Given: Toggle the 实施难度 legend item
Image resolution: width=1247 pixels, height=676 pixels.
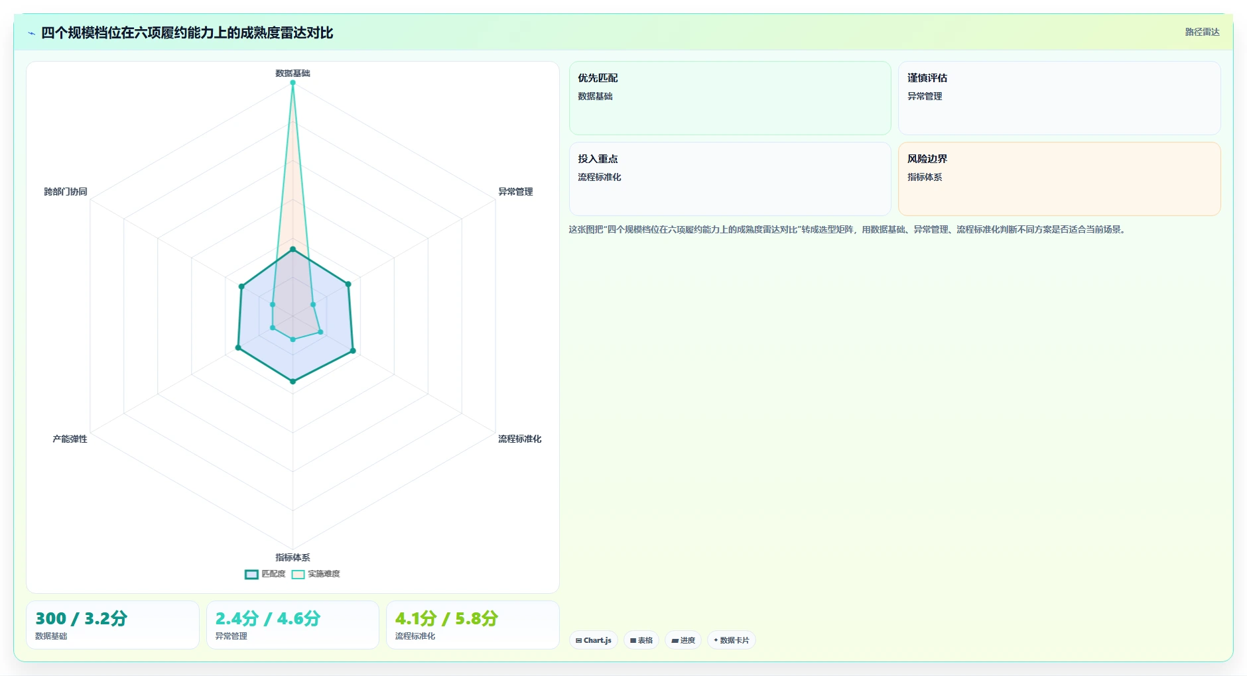Looking at the screenshot, I should [x=316, y=574].
